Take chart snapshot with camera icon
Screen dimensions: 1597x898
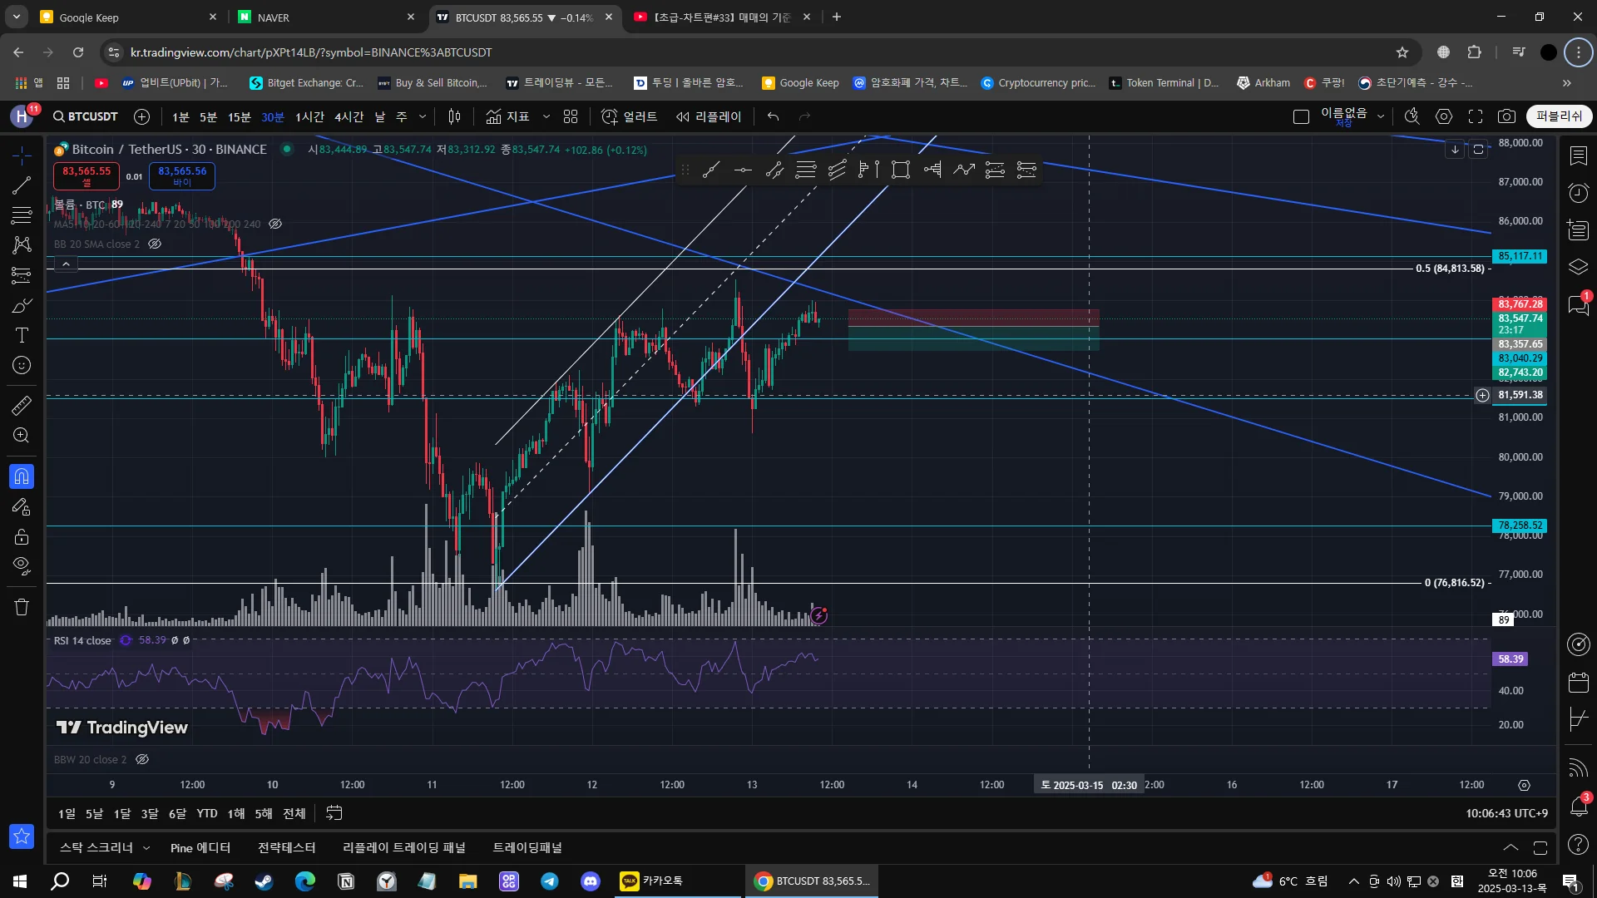point(1506,116)
